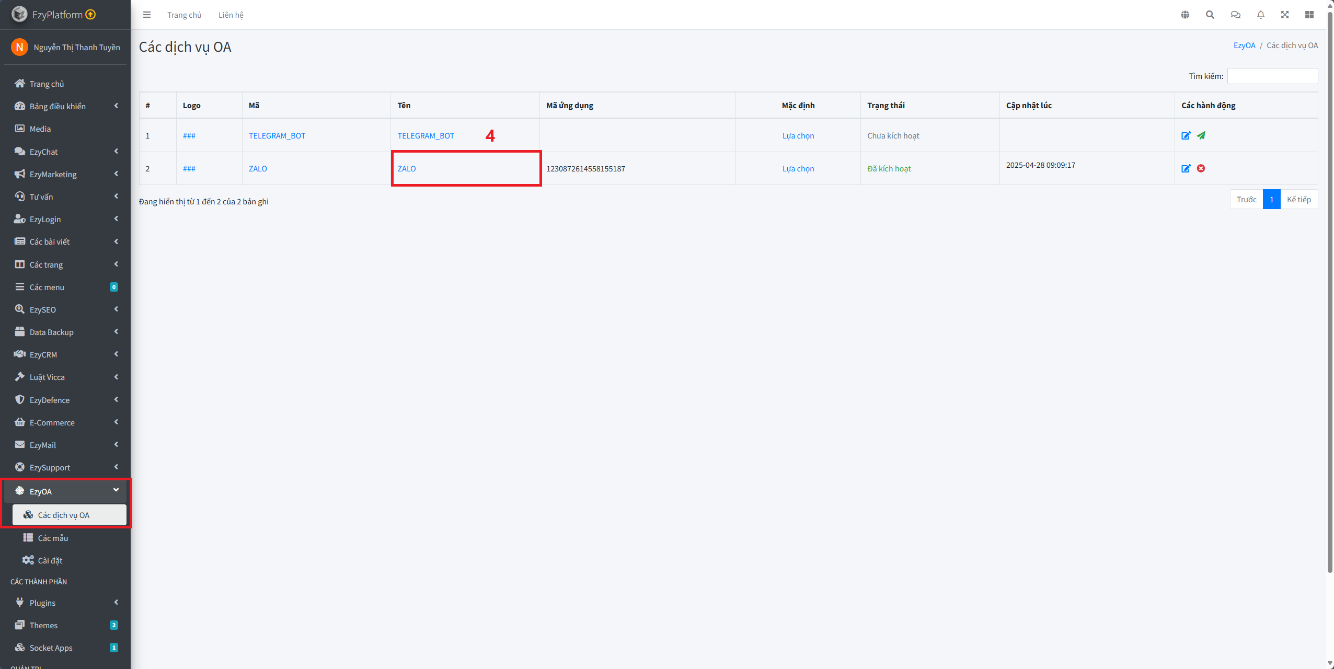Image resolution: width=1334 pixels, height=669 pixels.
Task: Expand the EzyMarketing menu
Action: (65, 174)
